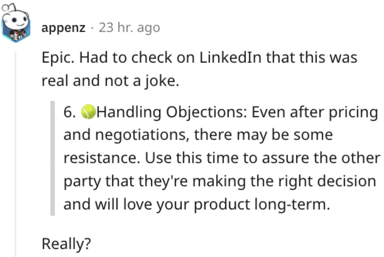Open the appenz user profile link
The width and height of the screenshot is (384, 257).
[x=63, y=28]
